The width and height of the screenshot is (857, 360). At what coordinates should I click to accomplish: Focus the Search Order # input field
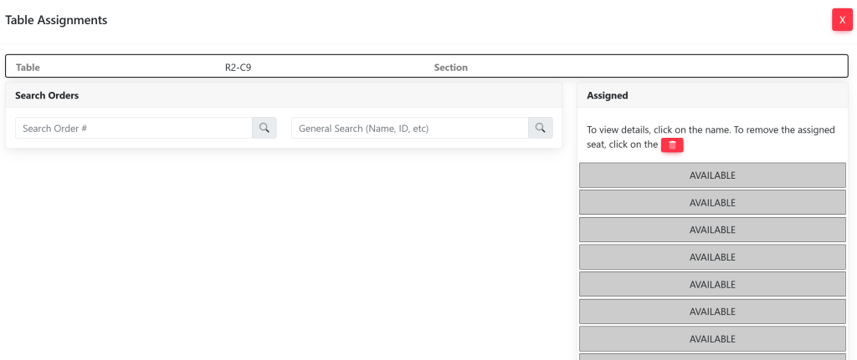click(134, 128)
